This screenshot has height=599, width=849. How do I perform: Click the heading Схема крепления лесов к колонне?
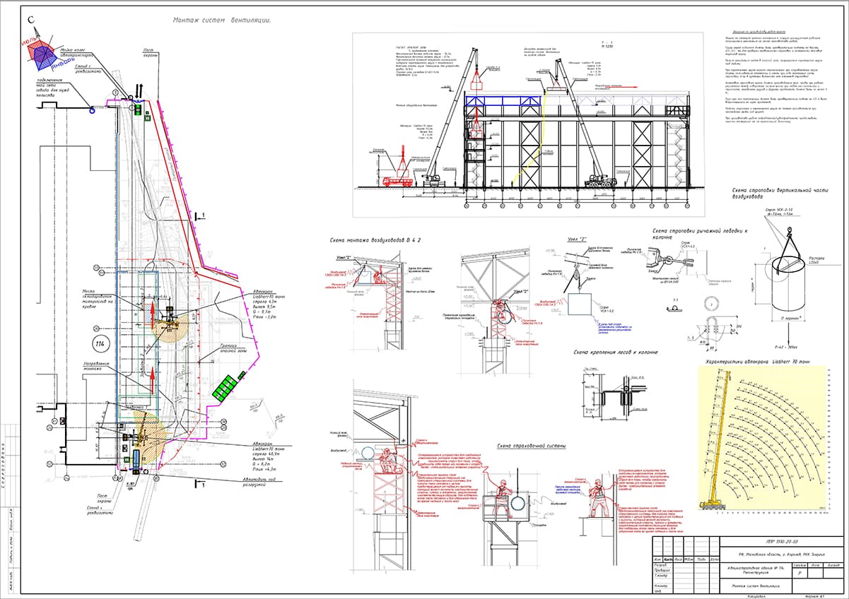(615, 352)
